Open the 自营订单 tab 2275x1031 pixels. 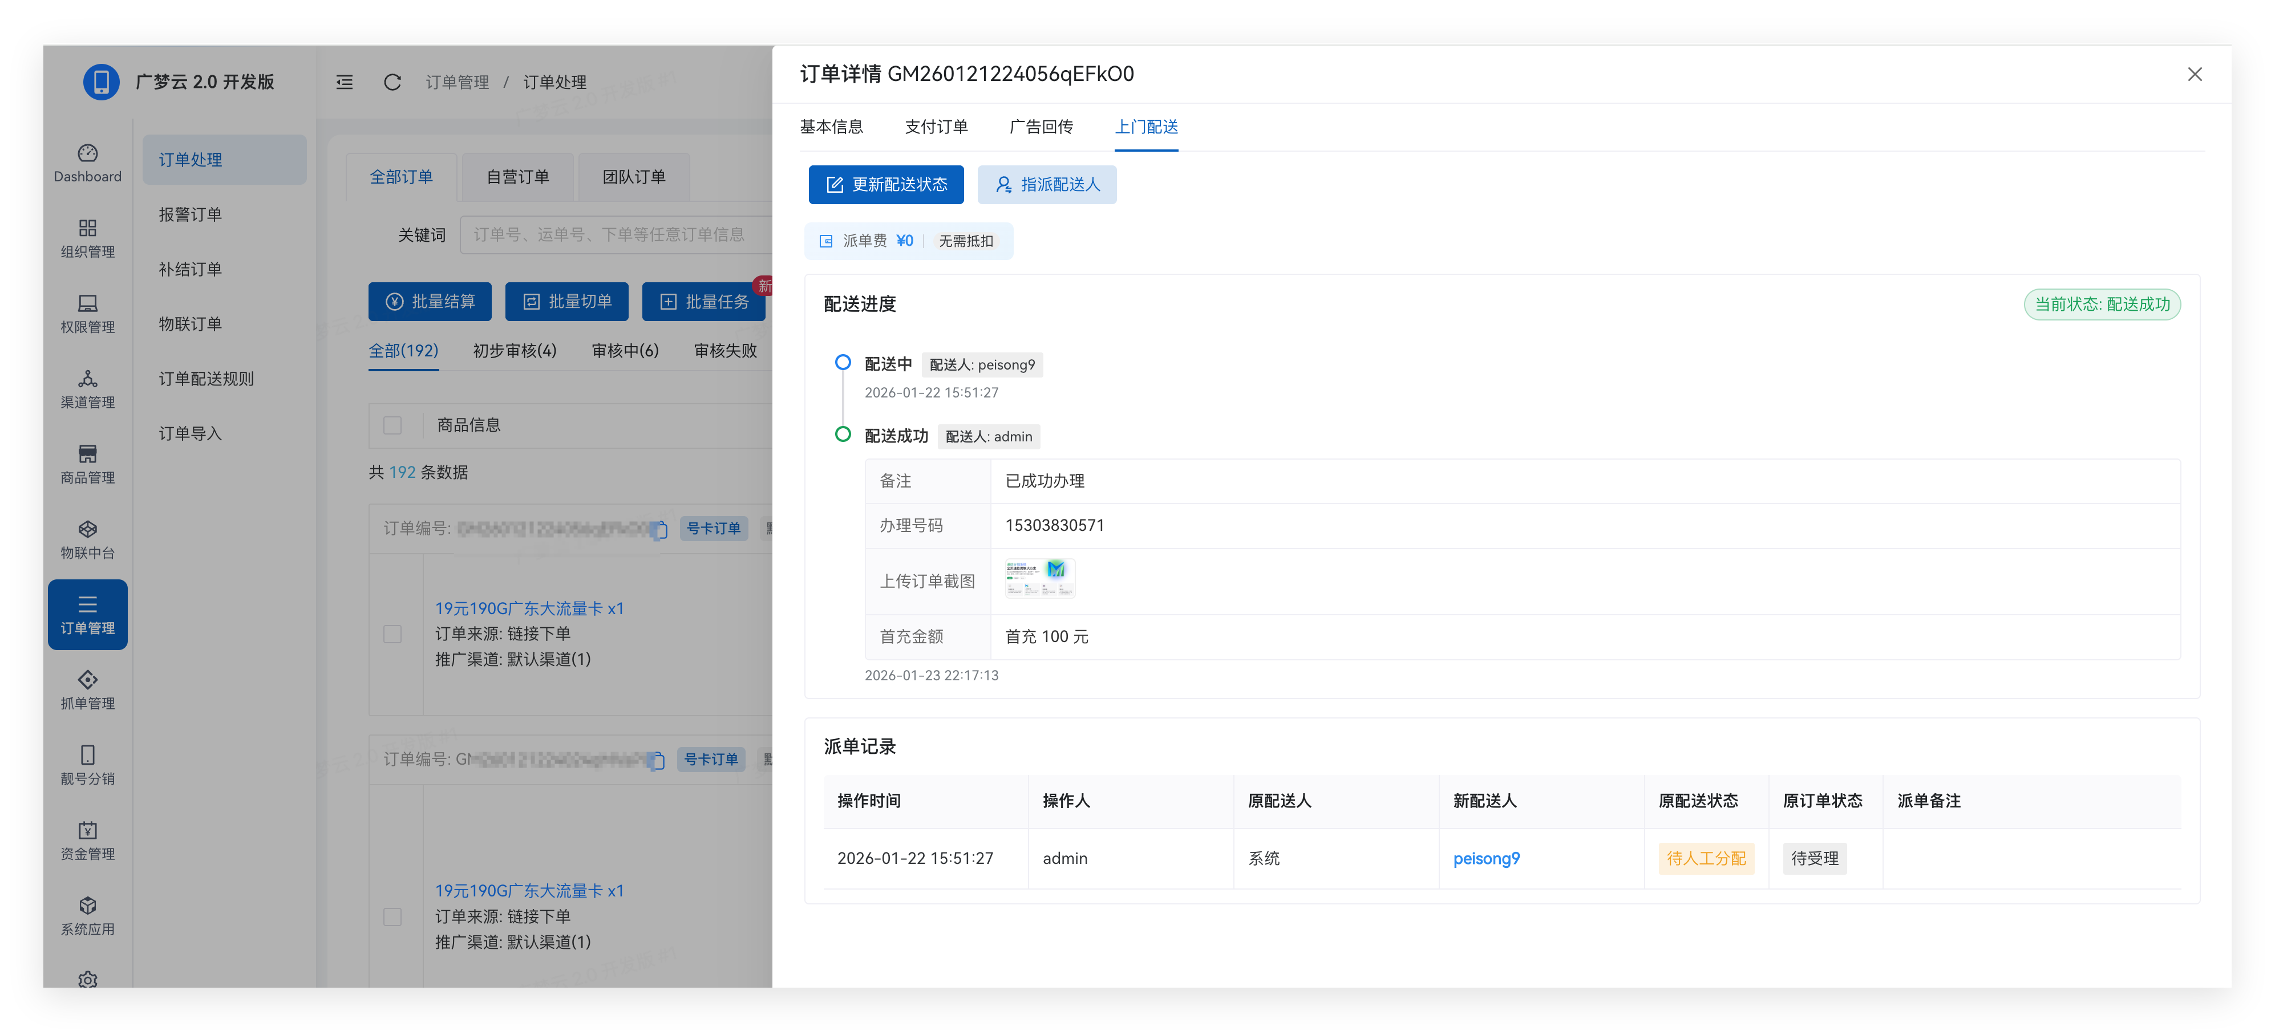click(x=517, y=177)
